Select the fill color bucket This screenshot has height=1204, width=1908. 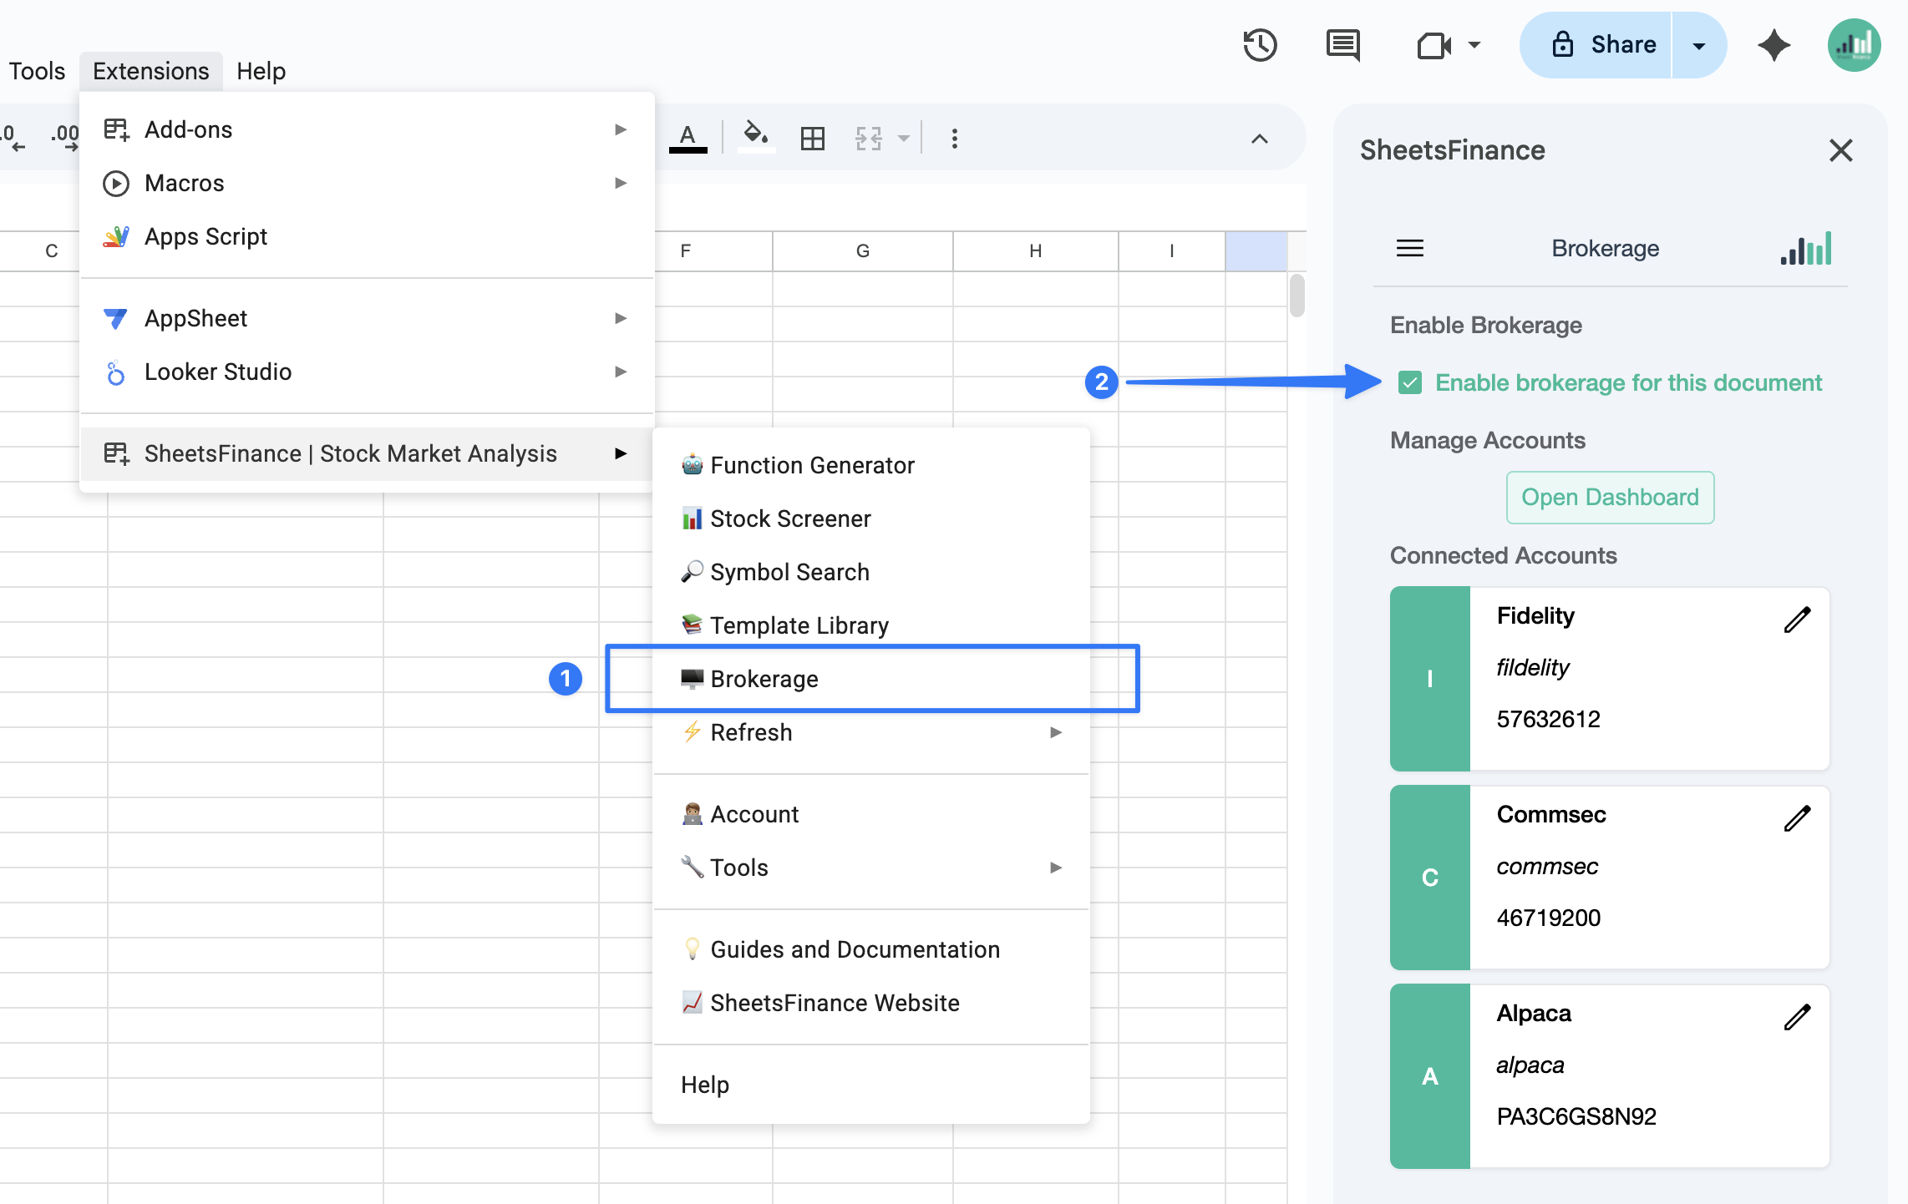coord(756,138)
